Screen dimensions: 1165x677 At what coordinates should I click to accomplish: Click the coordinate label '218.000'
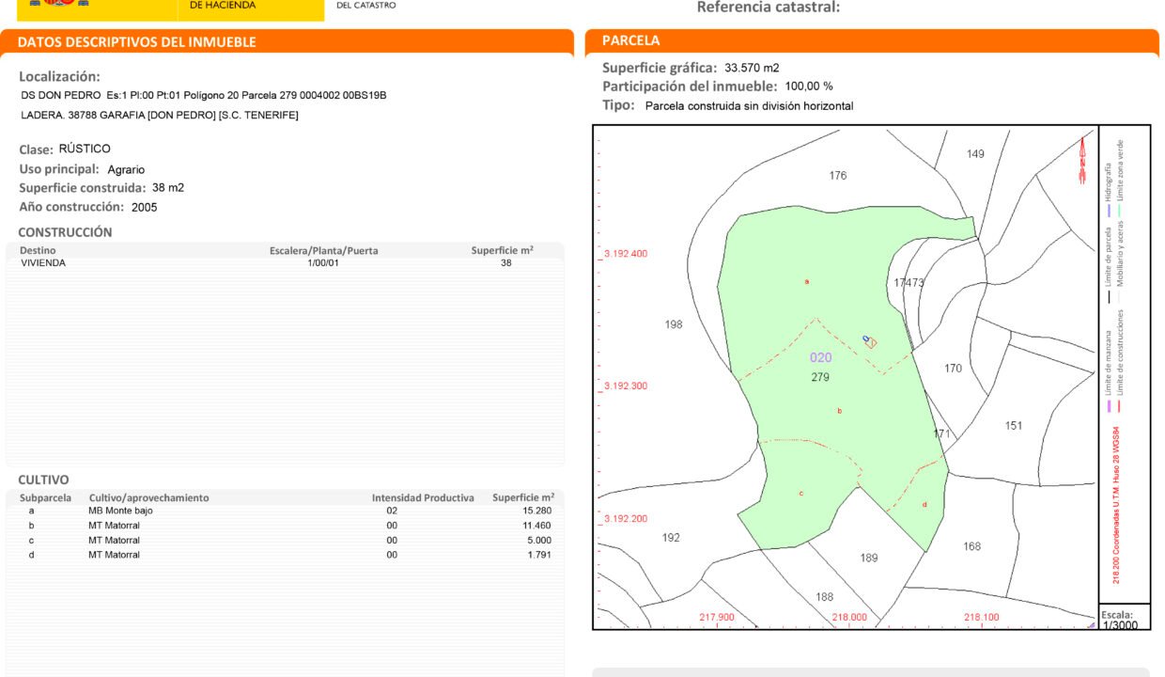point(849,618)
